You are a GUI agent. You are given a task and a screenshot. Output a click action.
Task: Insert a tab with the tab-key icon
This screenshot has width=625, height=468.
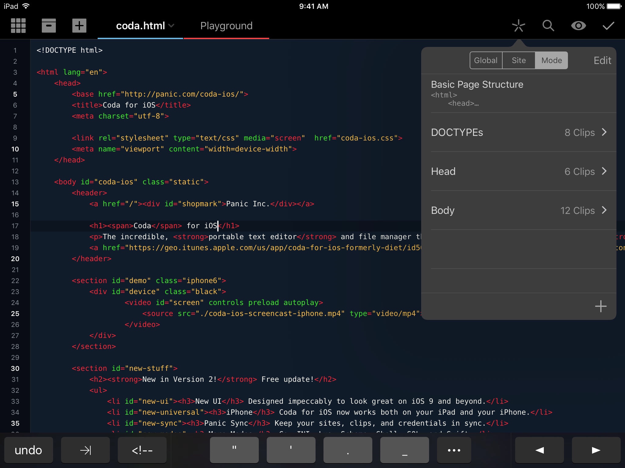pos(85,450)
